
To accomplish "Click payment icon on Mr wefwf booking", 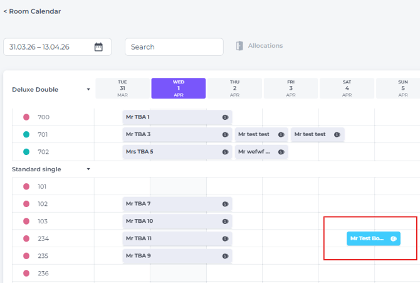I will [281, 152].
